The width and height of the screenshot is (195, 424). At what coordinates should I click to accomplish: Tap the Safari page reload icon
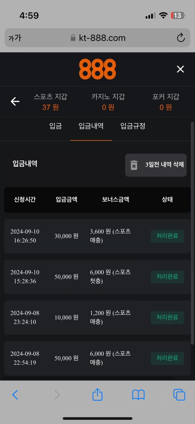(181, 38)
